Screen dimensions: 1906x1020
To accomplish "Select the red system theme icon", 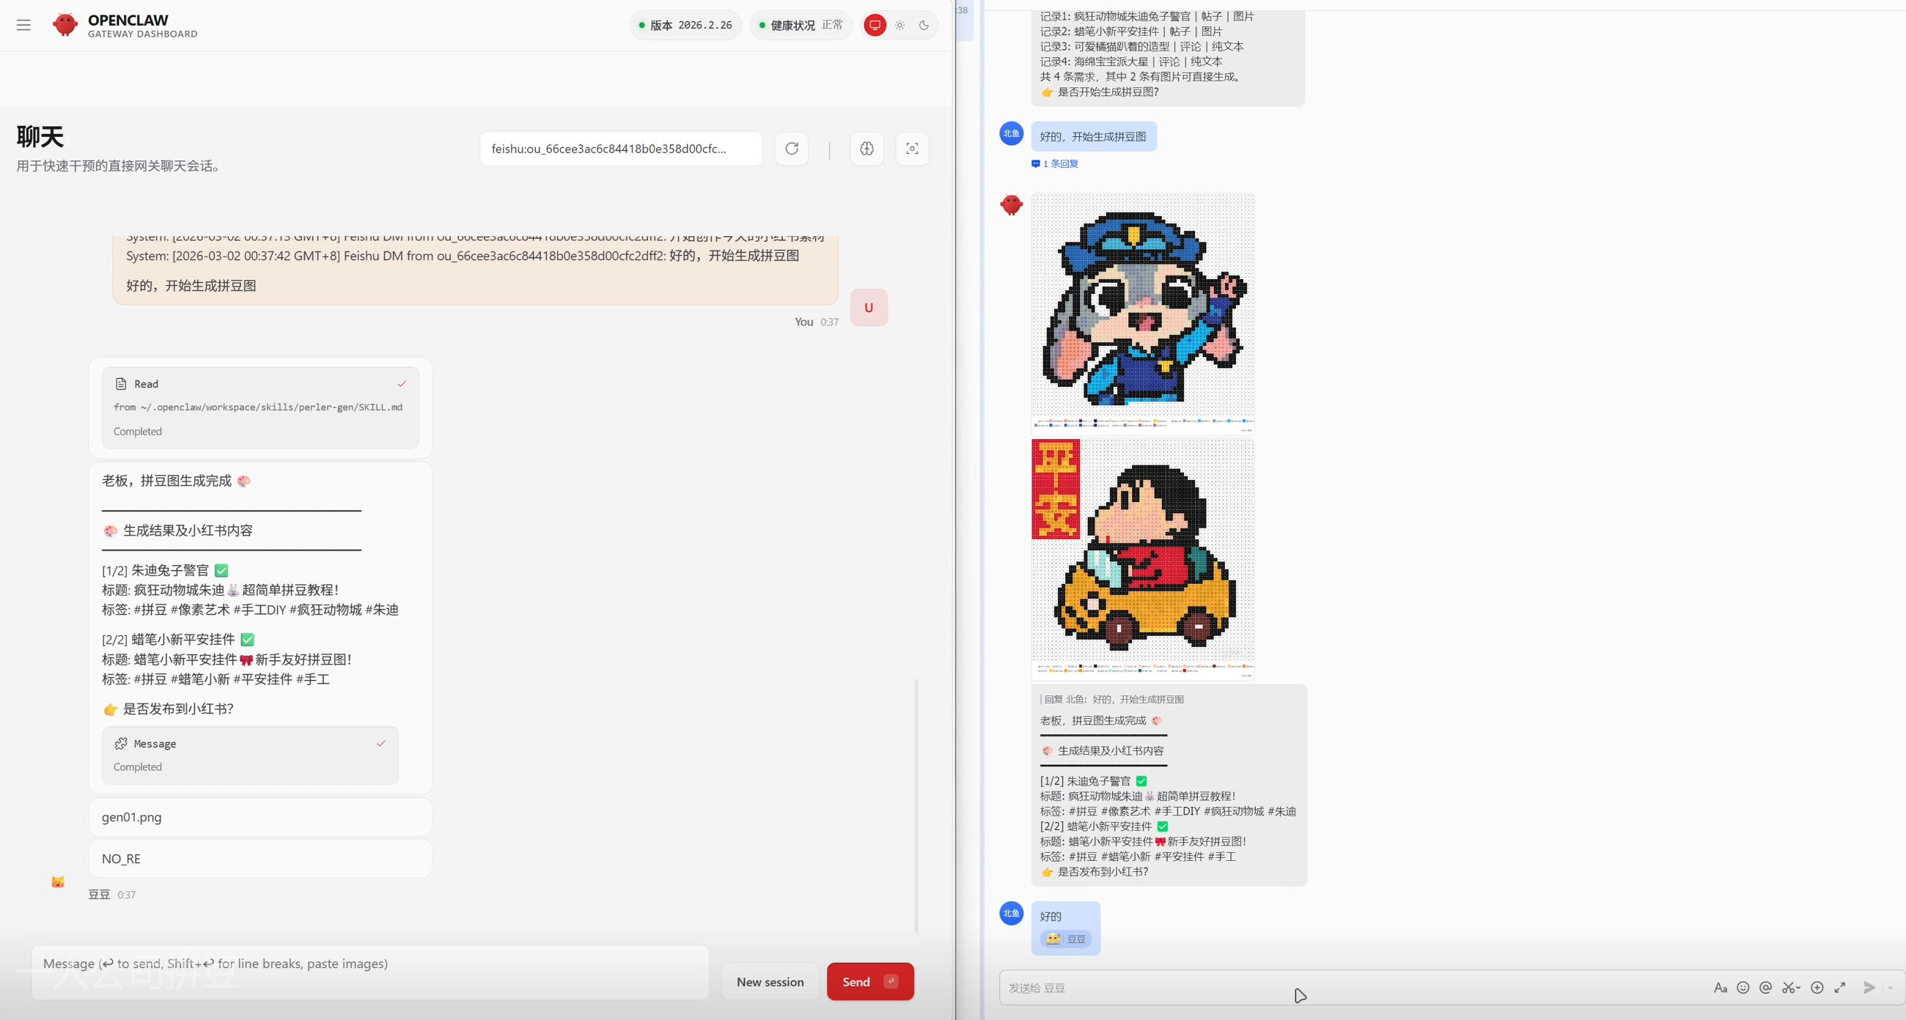I will 875,25.
